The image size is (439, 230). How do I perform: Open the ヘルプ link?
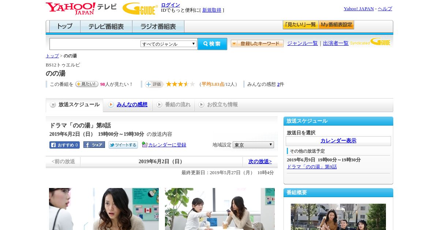point(385,9)
